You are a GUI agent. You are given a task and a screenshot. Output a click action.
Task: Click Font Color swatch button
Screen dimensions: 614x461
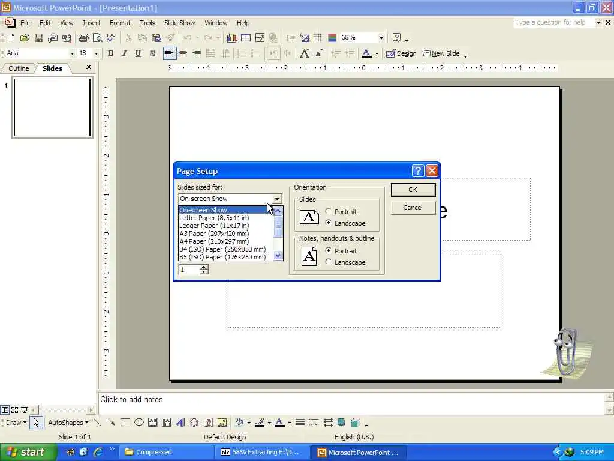point(367,53)
